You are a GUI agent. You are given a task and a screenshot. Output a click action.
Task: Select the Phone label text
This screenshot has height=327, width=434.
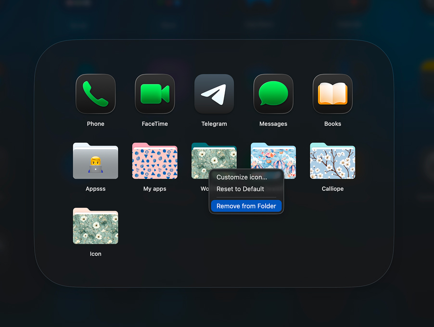click(x=95, y=124)
